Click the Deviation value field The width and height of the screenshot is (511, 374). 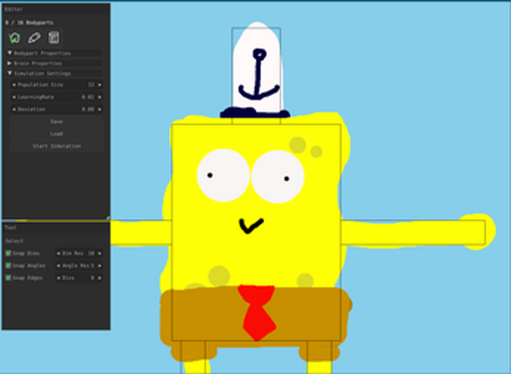tap(57, 110)
